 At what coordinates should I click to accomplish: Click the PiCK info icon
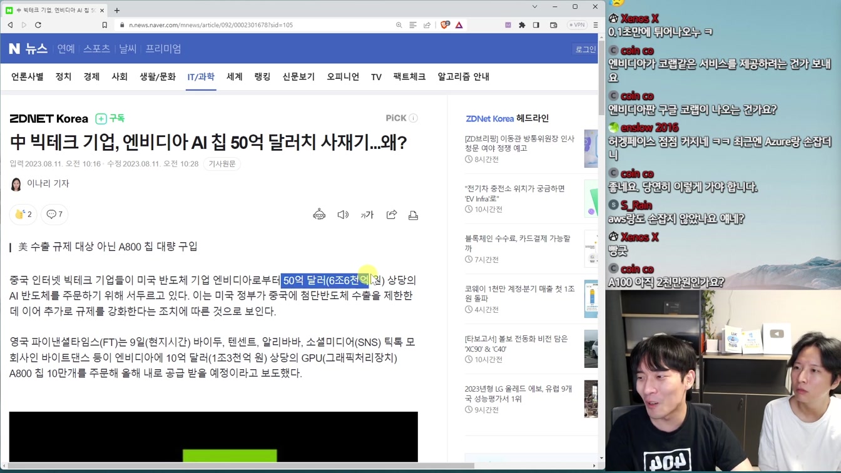pyautogui.click(x=413, y=118)
